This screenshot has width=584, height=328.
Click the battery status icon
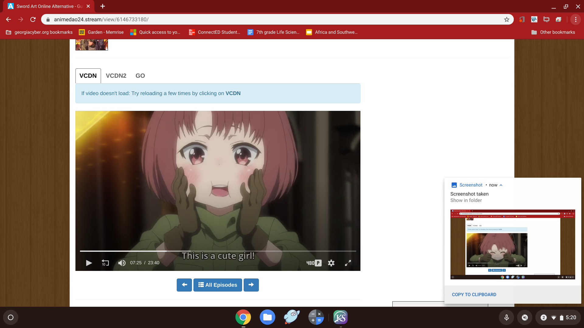561,318
